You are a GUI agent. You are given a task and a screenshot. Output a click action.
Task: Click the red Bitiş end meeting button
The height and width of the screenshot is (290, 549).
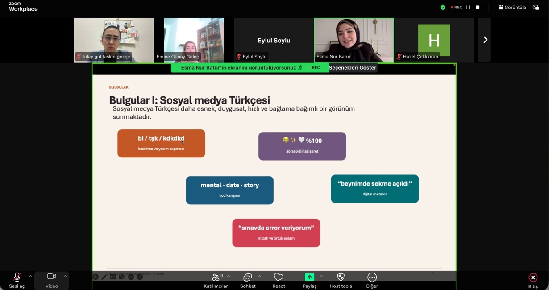click(533, 281)
